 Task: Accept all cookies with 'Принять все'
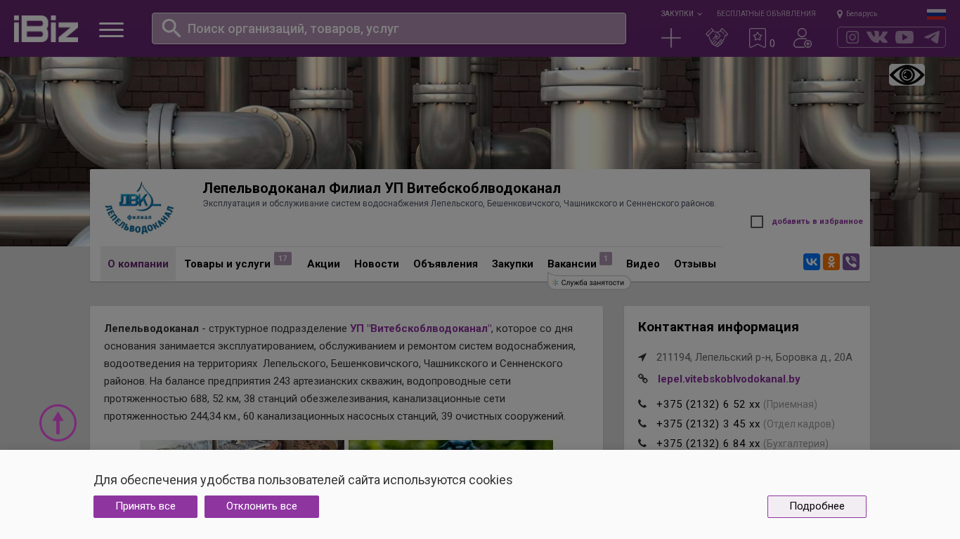click(145, 507)
